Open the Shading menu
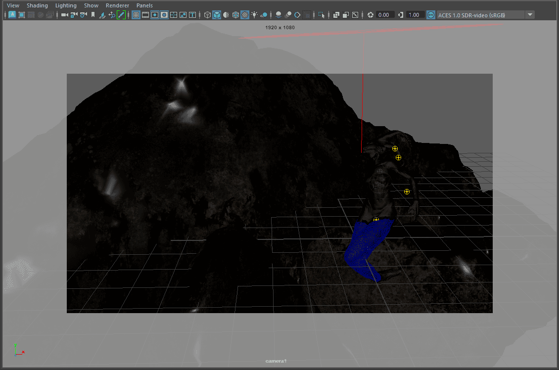 37,5
